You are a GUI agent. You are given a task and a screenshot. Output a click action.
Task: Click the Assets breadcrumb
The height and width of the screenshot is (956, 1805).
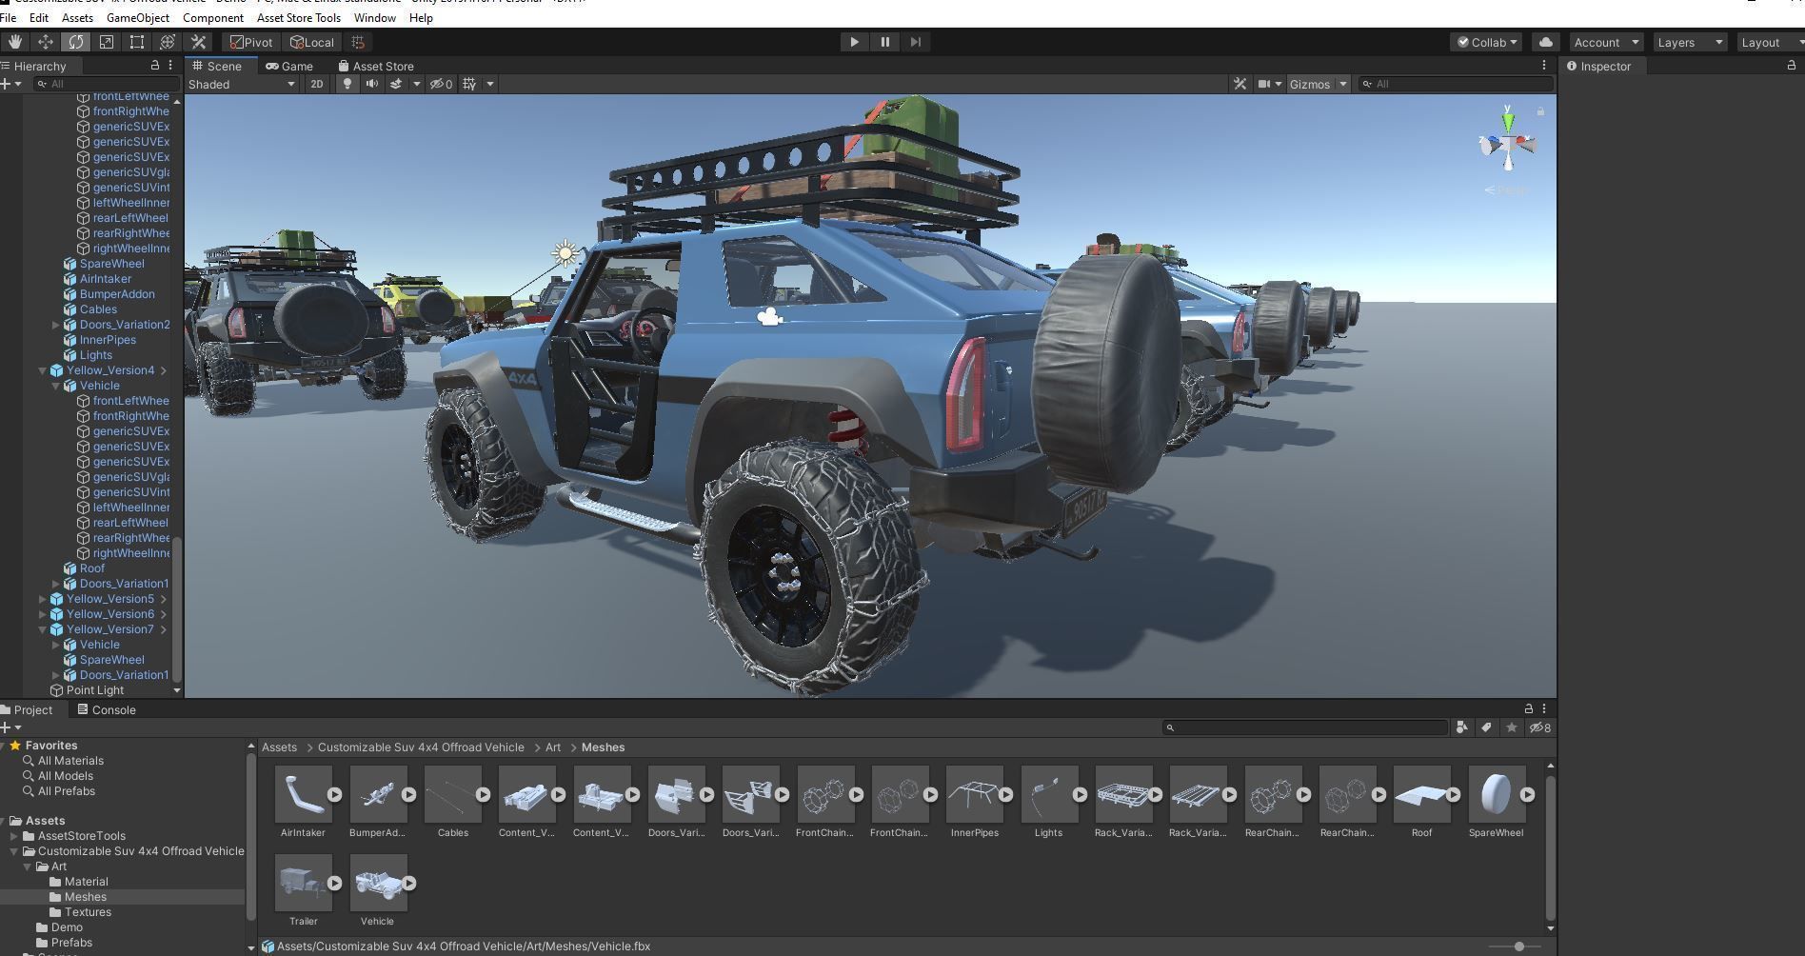coord(279,747)
